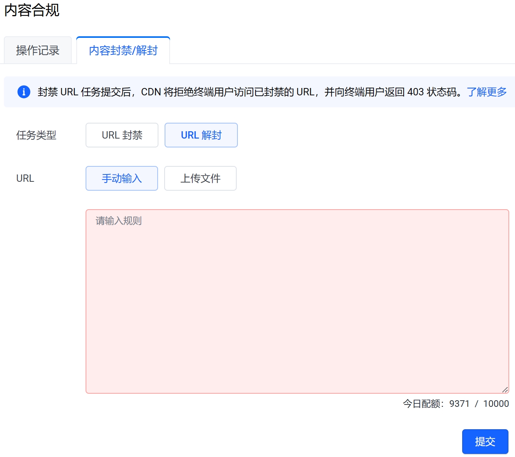Click the banner text starting with 封禁 URL 任务提交后

pyautogui.click(x=85, y=92)
